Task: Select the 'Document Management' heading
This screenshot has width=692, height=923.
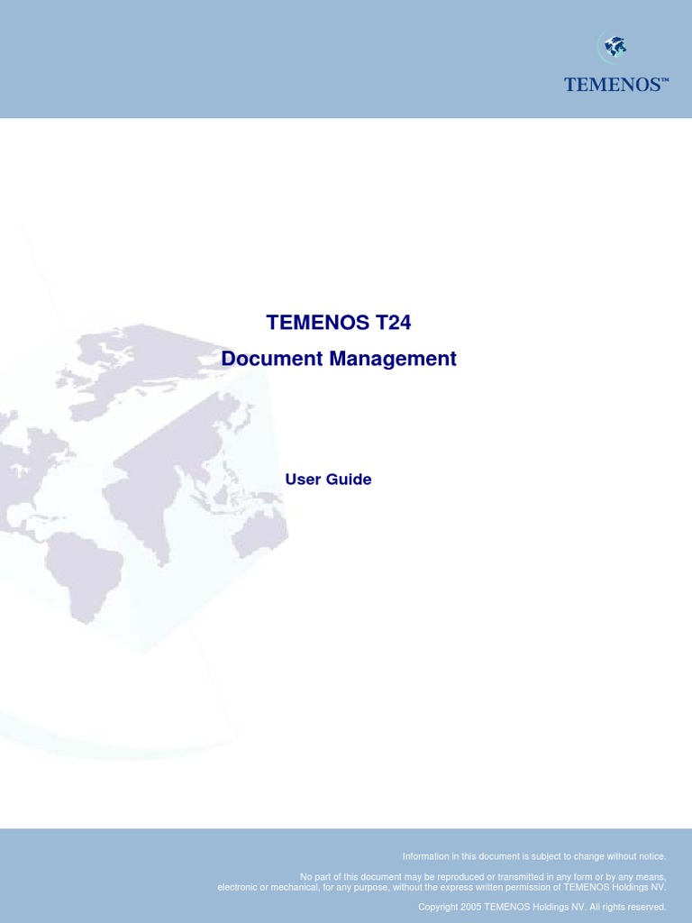Action: 339,359
